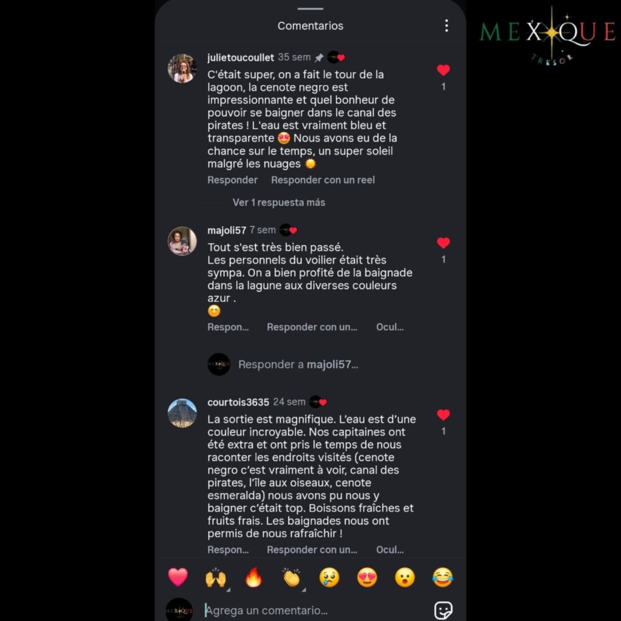Click 'Responder' under julietoucoullet's comment

232,180
